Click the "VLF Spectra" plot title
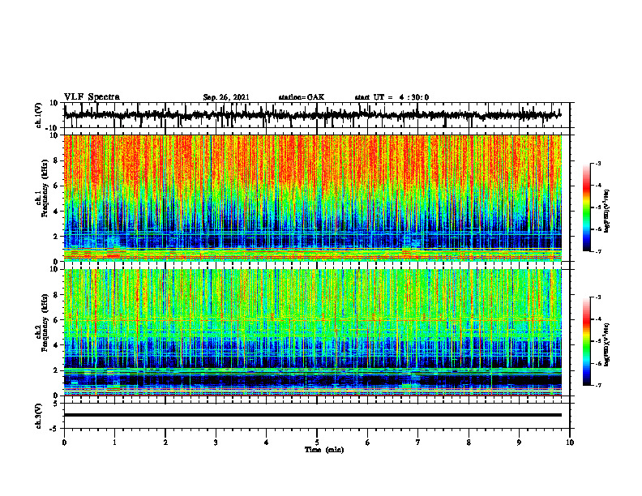 92,97
